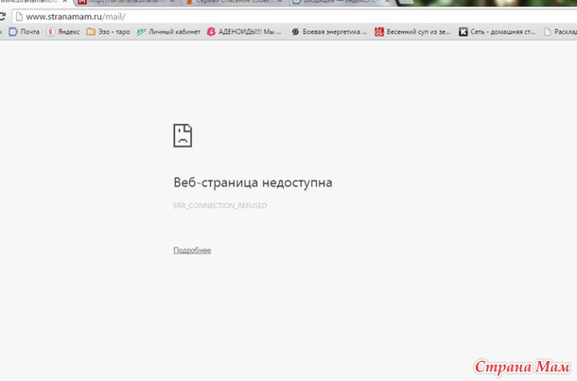Open the Эзо - таро bookmarks folder
577x381 pixels.
point(108,32)
